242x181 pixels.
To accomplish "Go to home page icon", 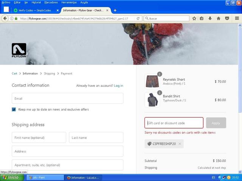I will click(x=219, y=18).
